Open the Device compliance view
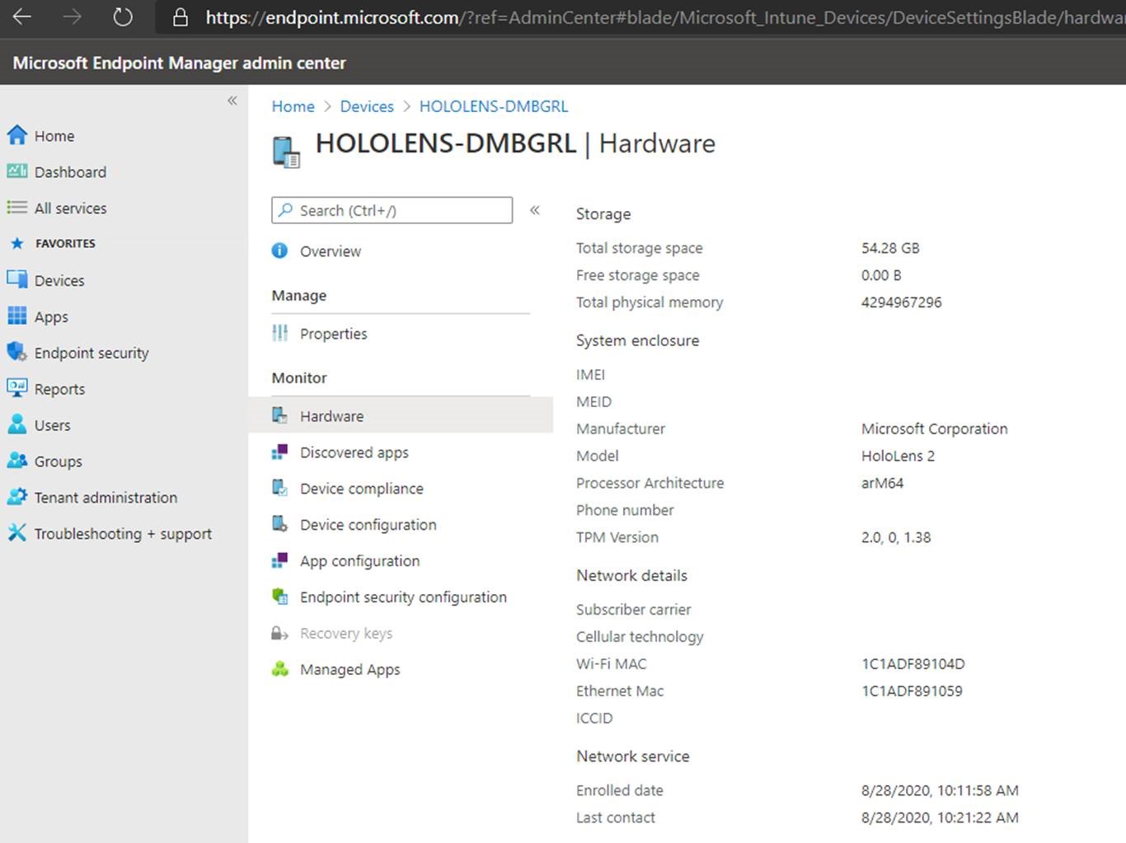Screen dimensions: 1126x843 [362, 488]
